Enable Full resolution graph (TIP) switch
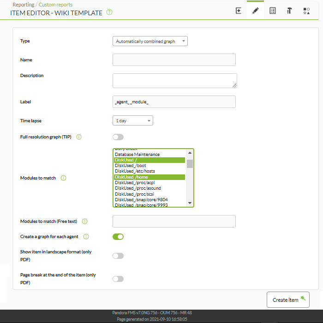Viewport: 323px width, 323px height. (x=118, y=137)
